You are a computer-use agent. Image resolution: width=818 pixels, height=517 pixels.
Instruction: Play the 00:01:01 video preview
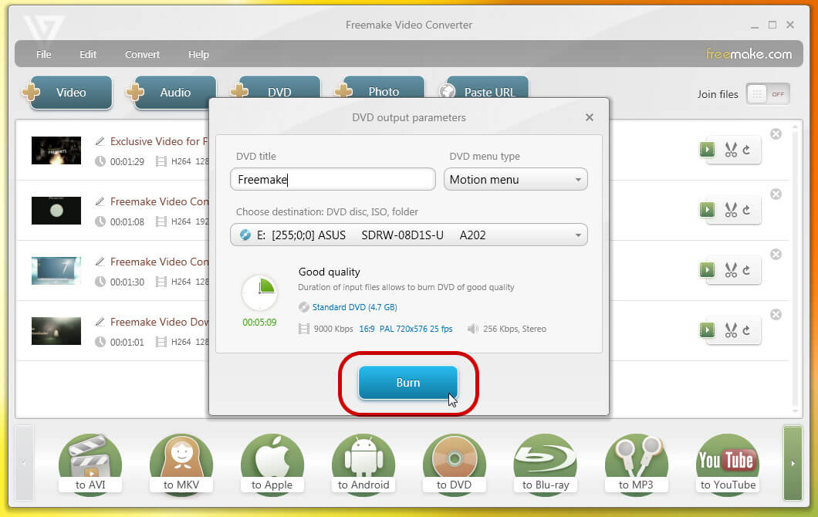point(708,329)
